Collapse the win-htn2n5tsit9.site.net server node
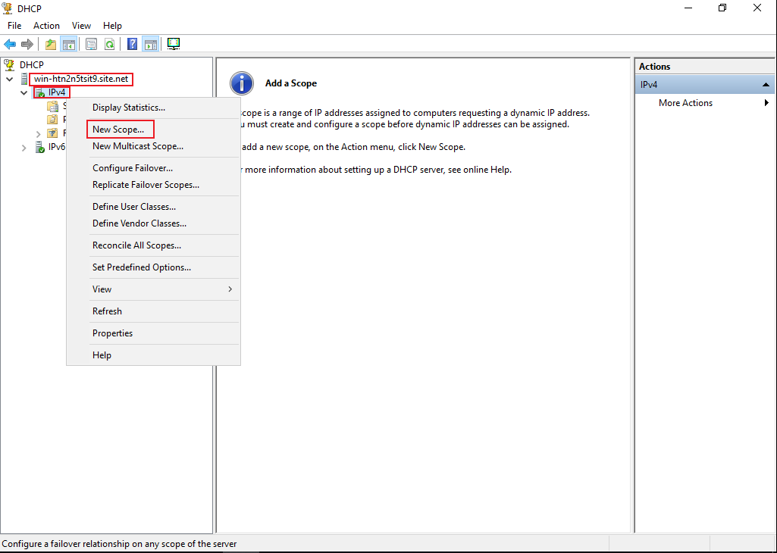The width and height of the screenshot is (777, 553). tap(9, 80)
